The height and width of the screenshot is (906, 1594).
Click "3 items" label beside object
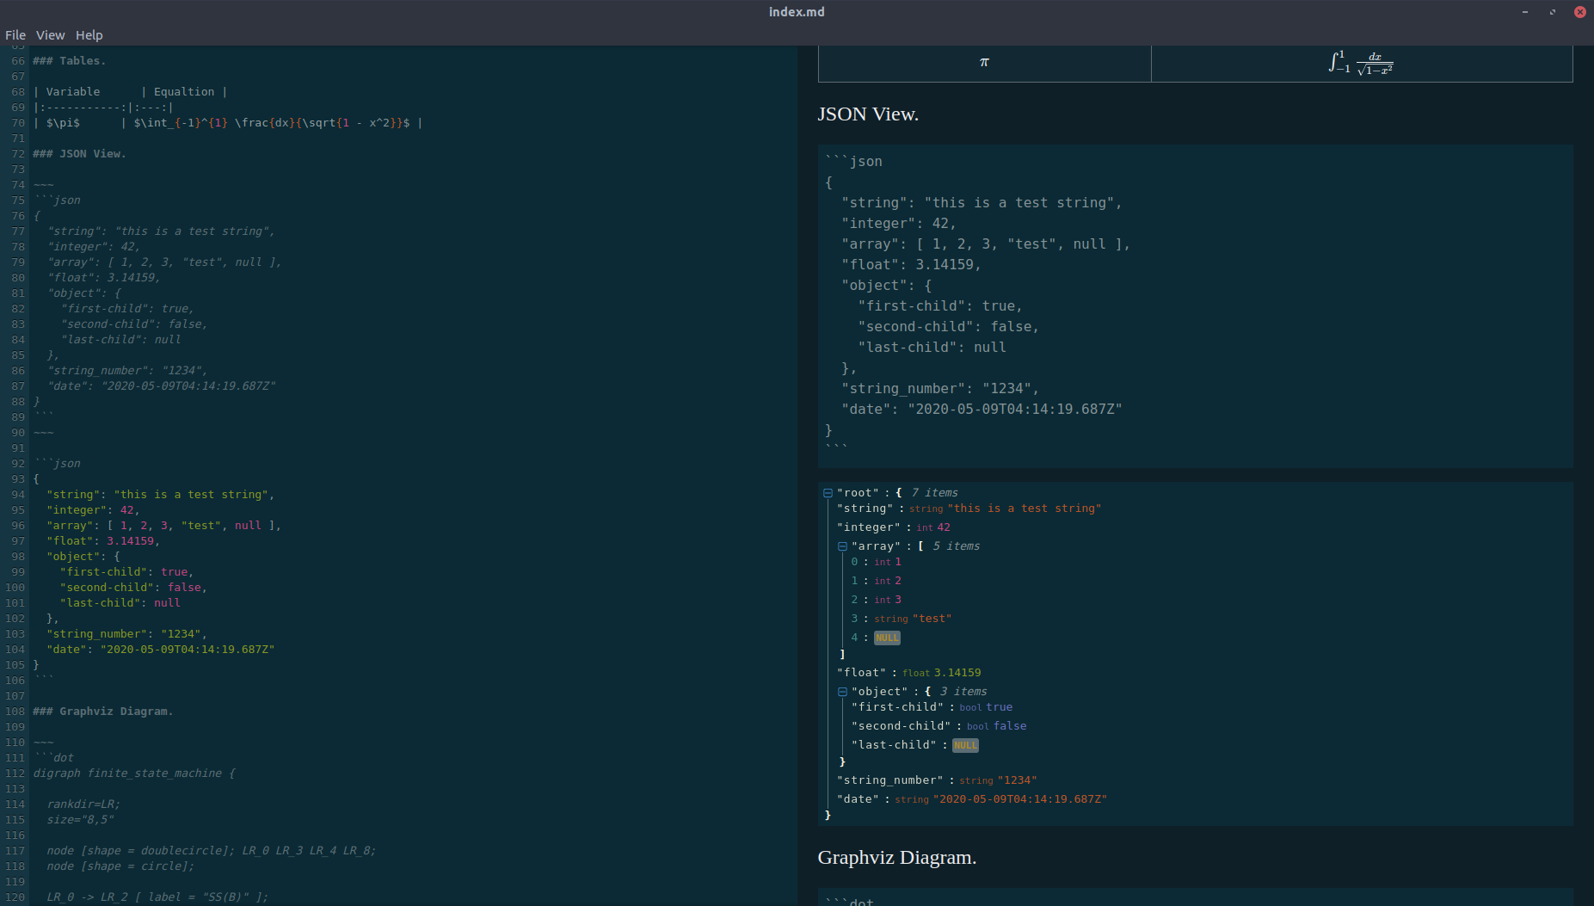pyautogui.click(x=963, y=692)
